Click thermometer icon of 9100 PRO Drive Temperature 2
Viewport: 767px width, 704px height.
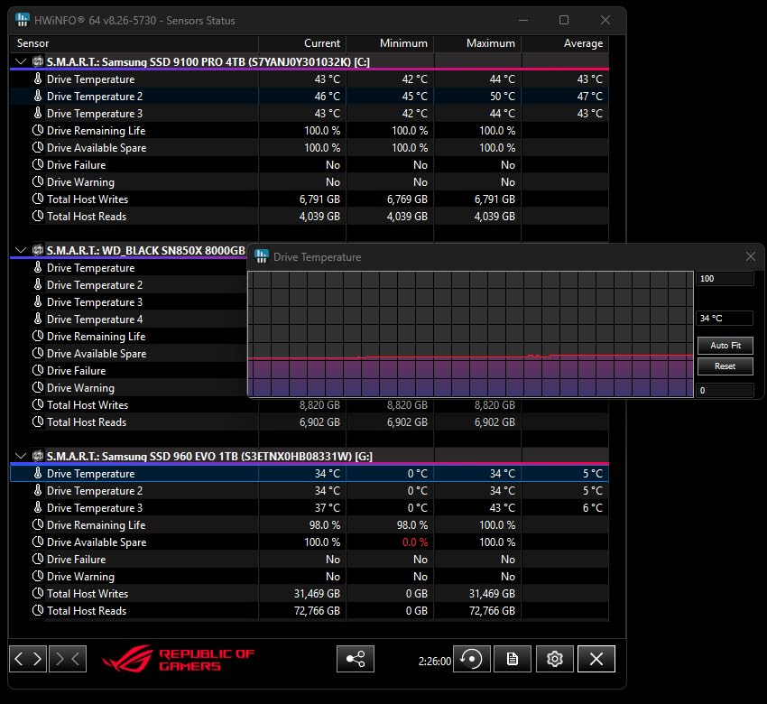pos(38,96)
